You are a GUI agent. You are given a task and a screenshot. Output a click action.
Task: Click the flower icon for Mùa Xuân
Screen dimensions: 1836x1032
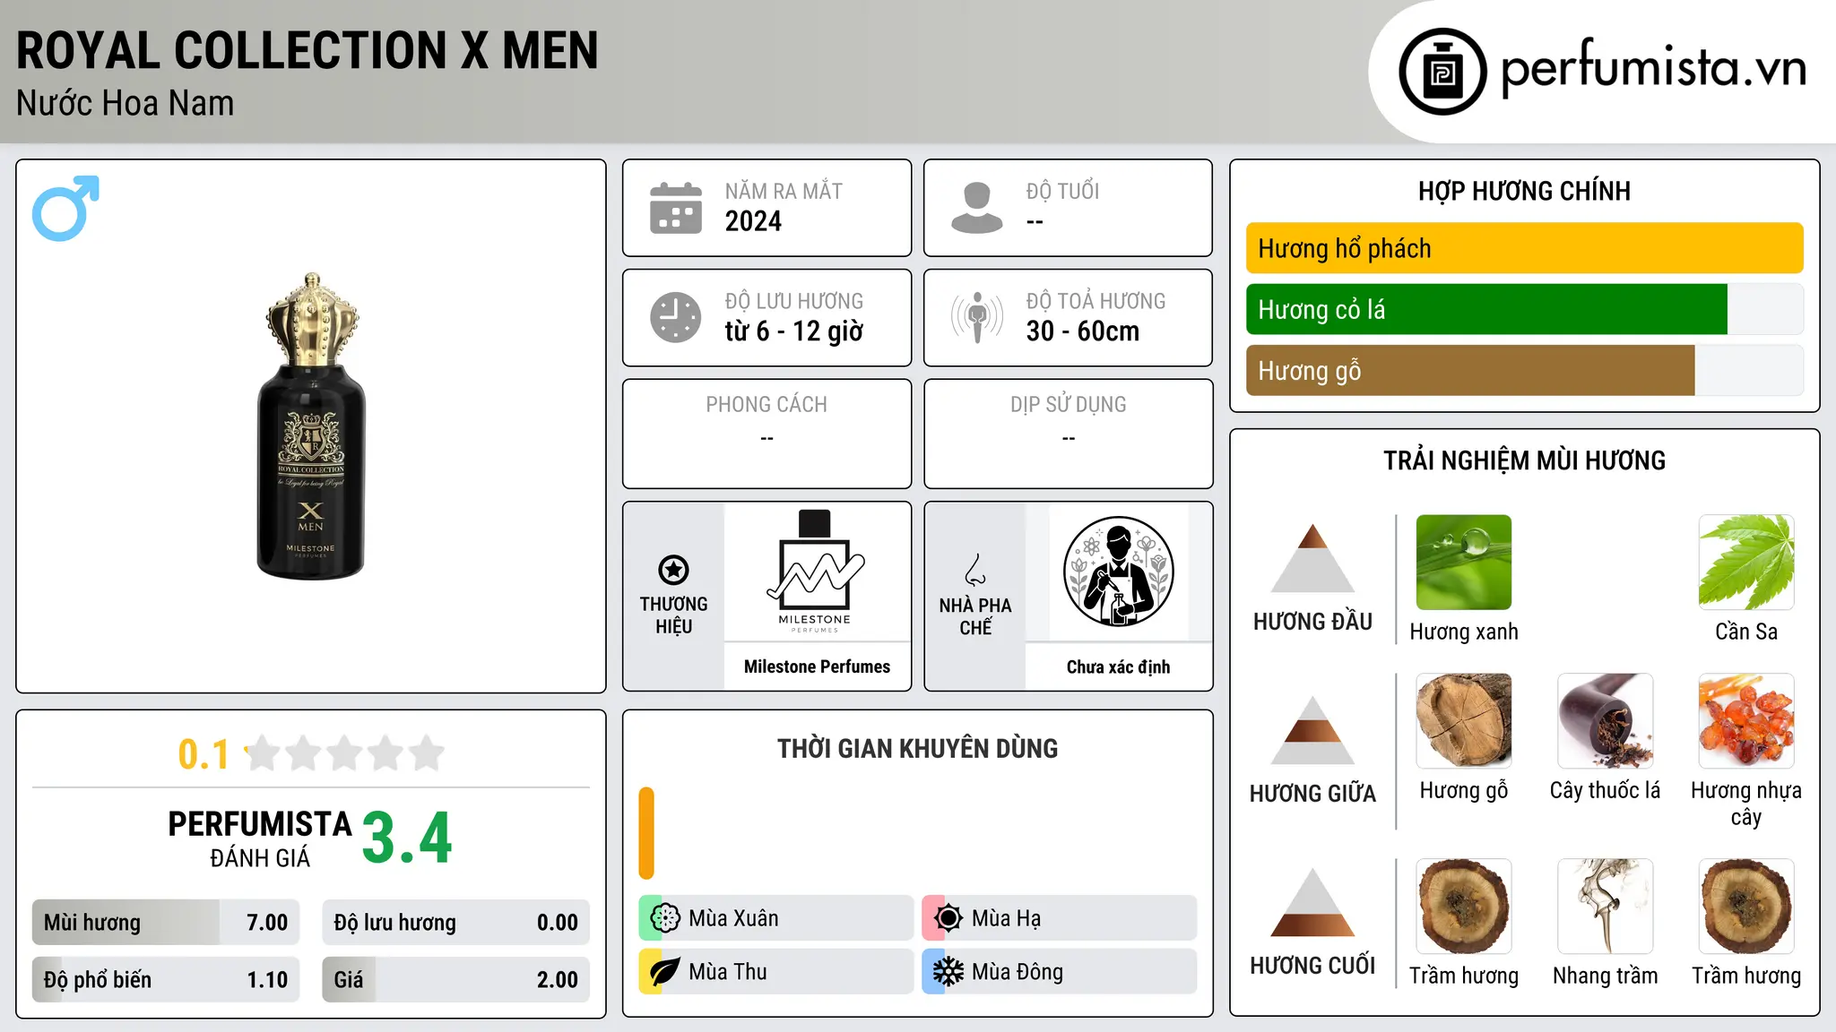664,918
